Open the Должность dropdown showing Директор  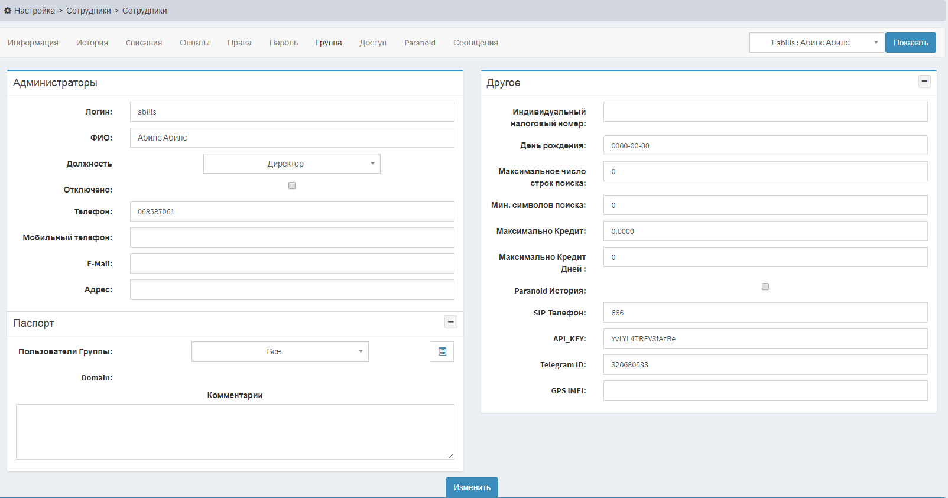tap(292, 164)
